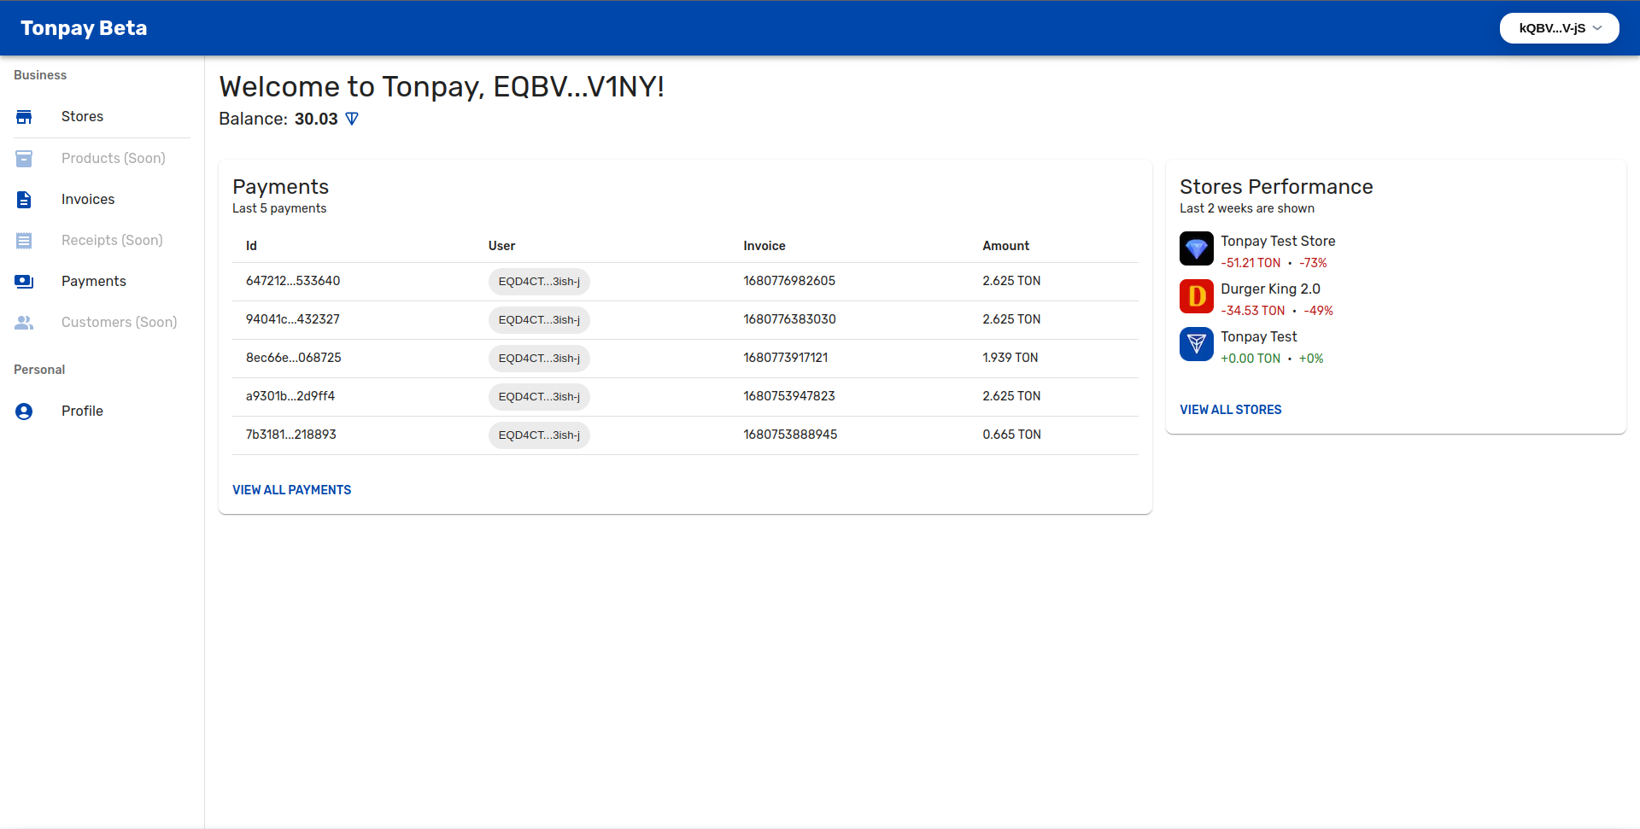The width and height of the screenshot is (1640, 829).
Task: Click the Tonpay Test Store diamond logo
Action: point(1196,248)
